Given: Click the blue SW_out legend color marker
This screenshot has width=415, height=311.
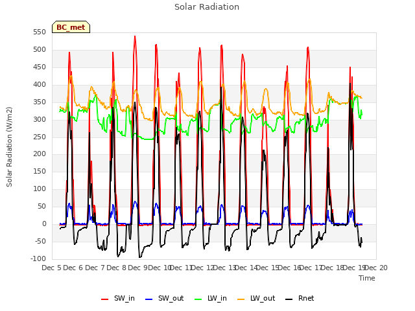Looking at the screenshot, I should [x=149, y=299].
